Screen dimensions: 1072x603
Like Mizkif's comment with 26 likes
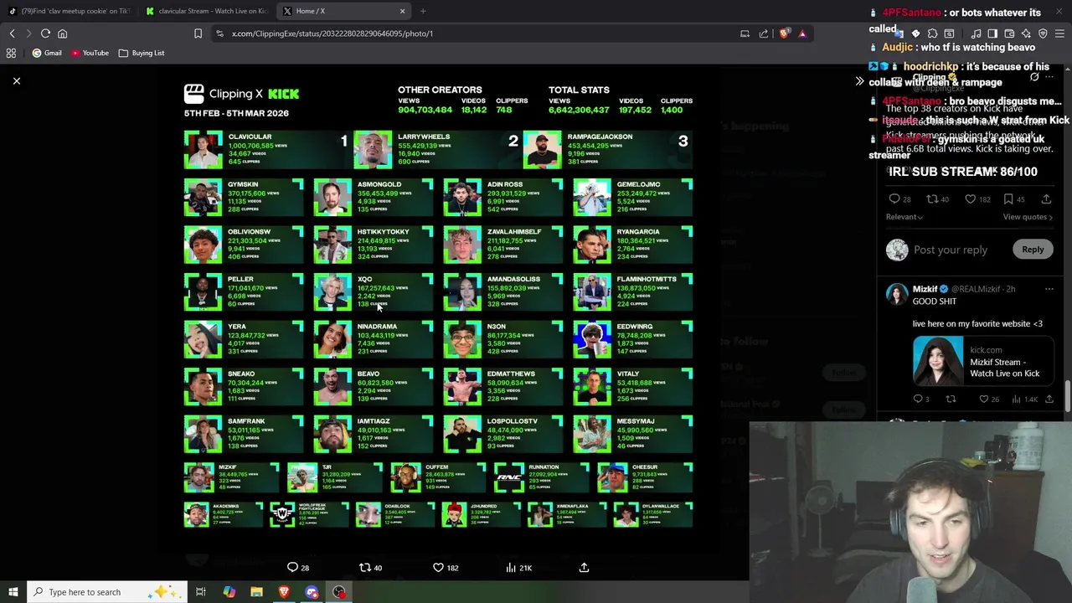[988, 399]
